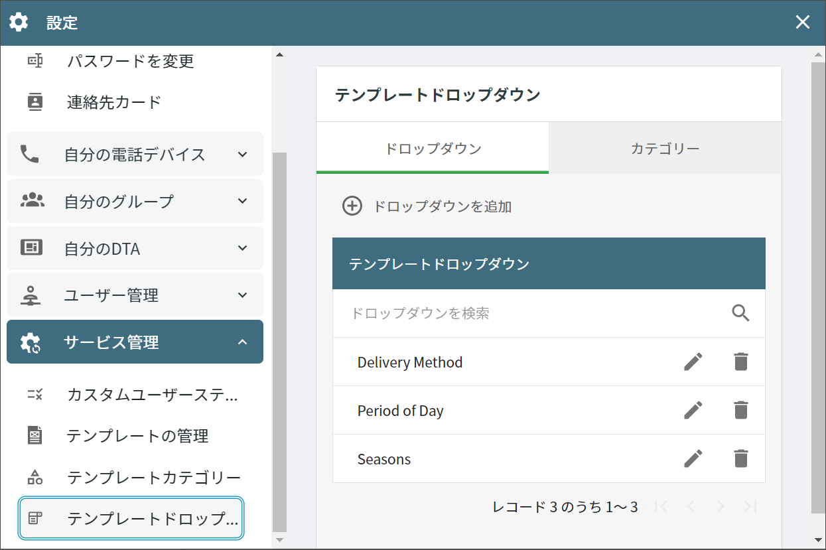Image resolution: width=826 pixels, height=550 pixels.
Task: Click the settings gear icon in header
Action: tap(19, 23)
